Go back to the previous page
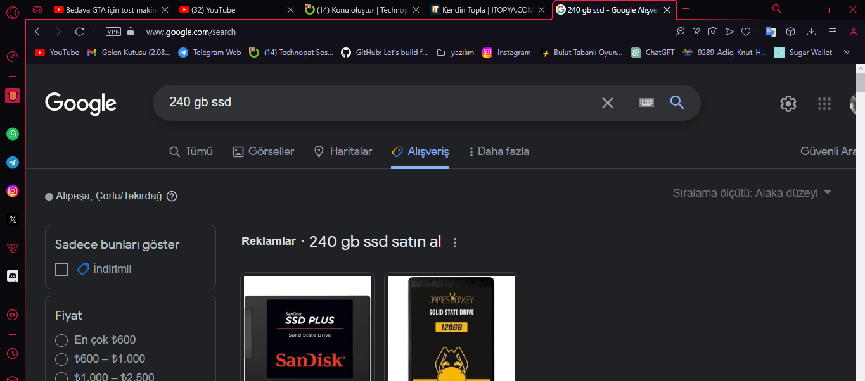The height and width of the screenshot is (381, 865). [x=37, y=32]
